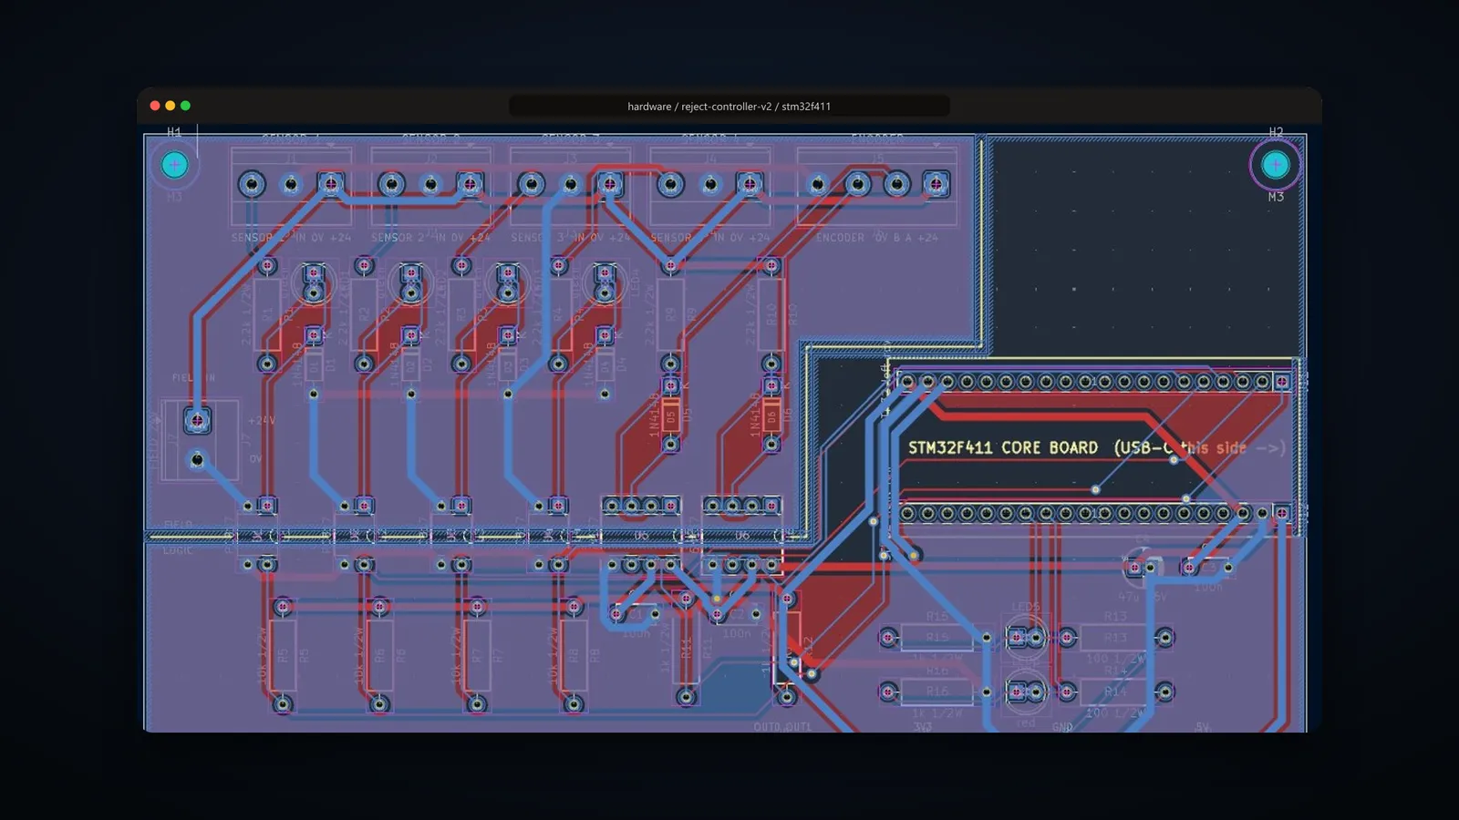Maximize the window with the green button

click(x=185, y=106)
